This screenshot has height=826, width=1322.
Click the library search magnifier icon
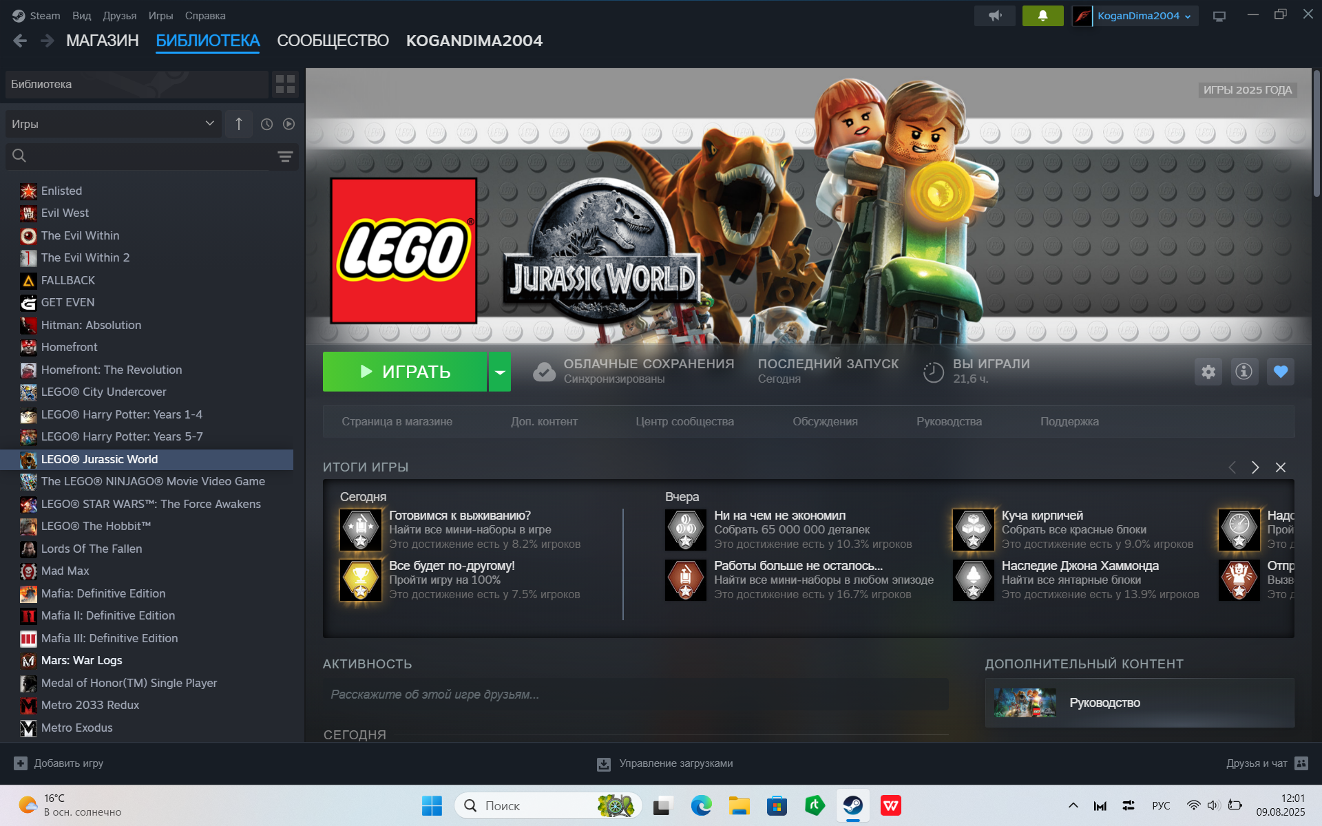point(19,156)
